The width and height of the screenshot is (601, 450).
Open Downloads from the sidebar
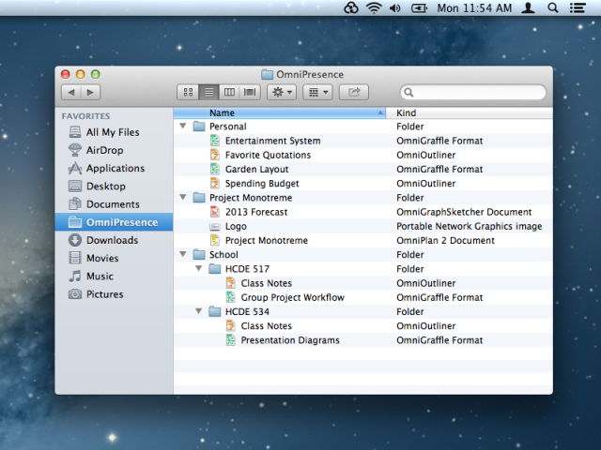[112, 240]
